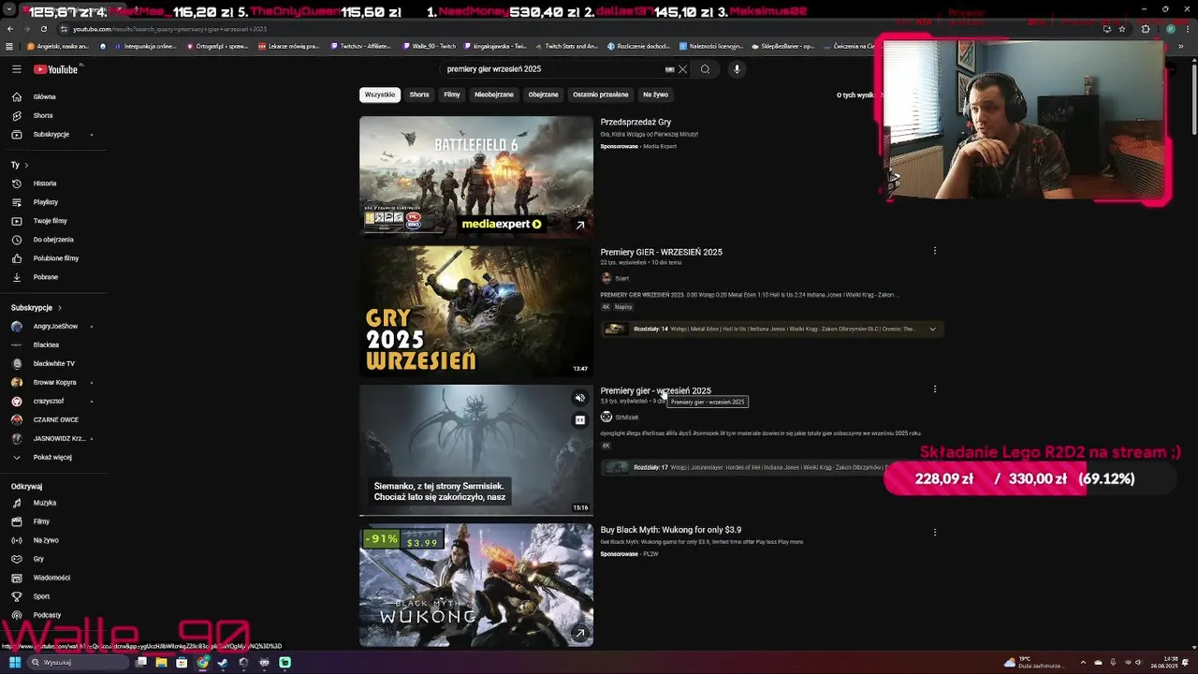Select the Obejrzane filter chip
This screenshot has width=1198, height=674.
coord(543,95)
